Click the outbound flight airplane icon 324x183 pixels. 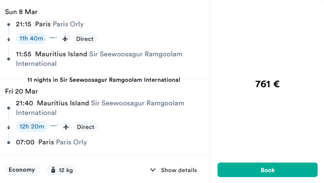coord(65,39)
